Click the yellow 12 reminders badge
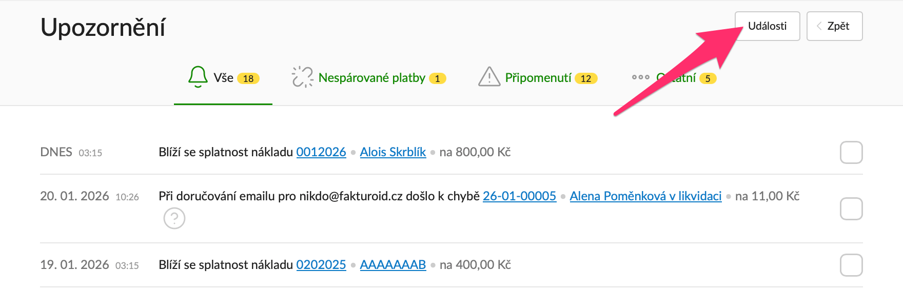 tap(585, 78)
